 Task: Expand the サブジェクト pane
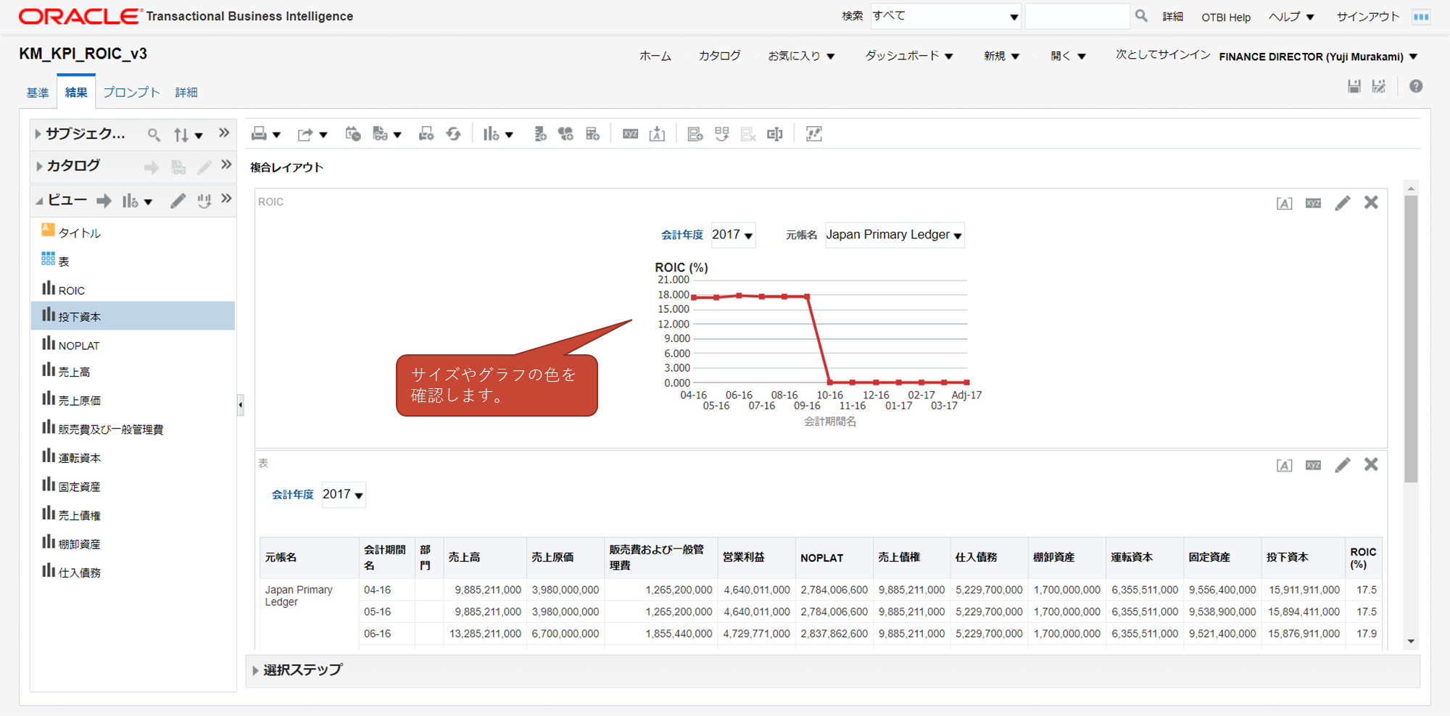click(x=38, y=134)
